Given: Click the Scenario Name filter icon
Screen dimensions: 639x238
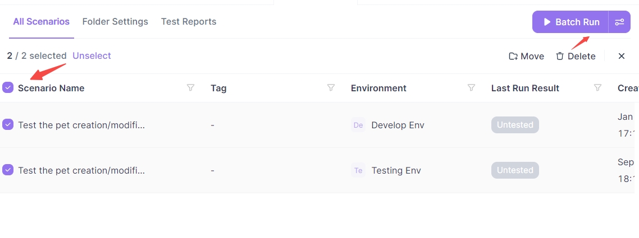Looking at the screenshot, I should tap(190, 88).
